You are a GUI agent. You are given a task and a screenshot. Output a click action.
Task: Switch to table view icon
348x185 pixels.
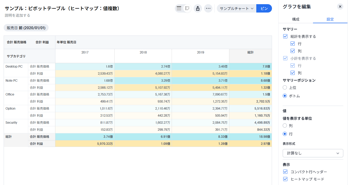coord(179,8)
